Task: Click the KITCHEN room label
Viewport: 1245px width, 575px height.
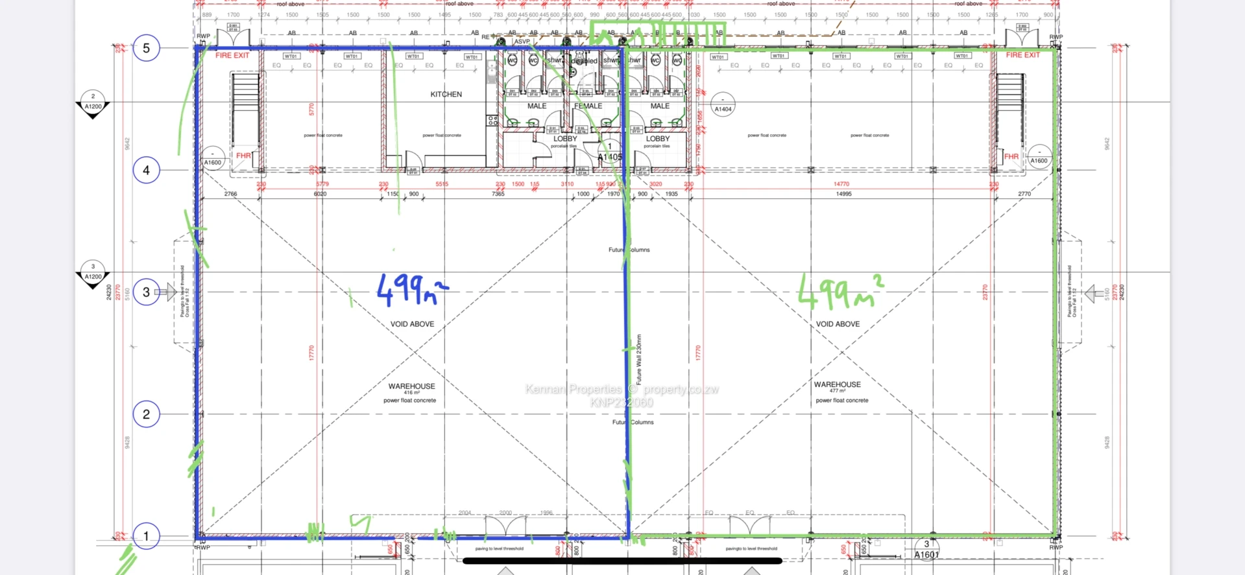Action: (x=446, y=95)
